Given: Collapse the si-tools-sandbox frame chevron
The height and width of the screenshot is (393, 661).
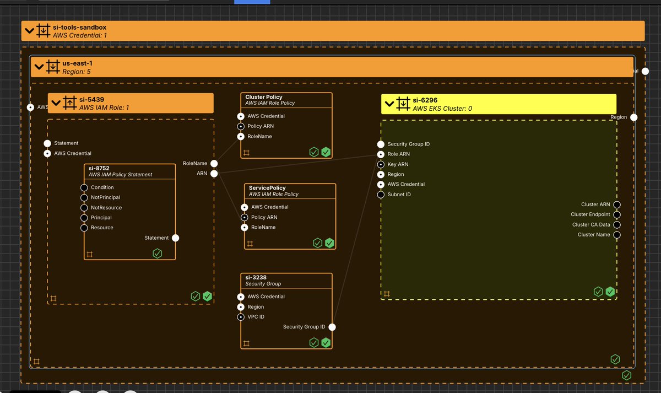Looking at the screenshot, I should tap(30, 31).
